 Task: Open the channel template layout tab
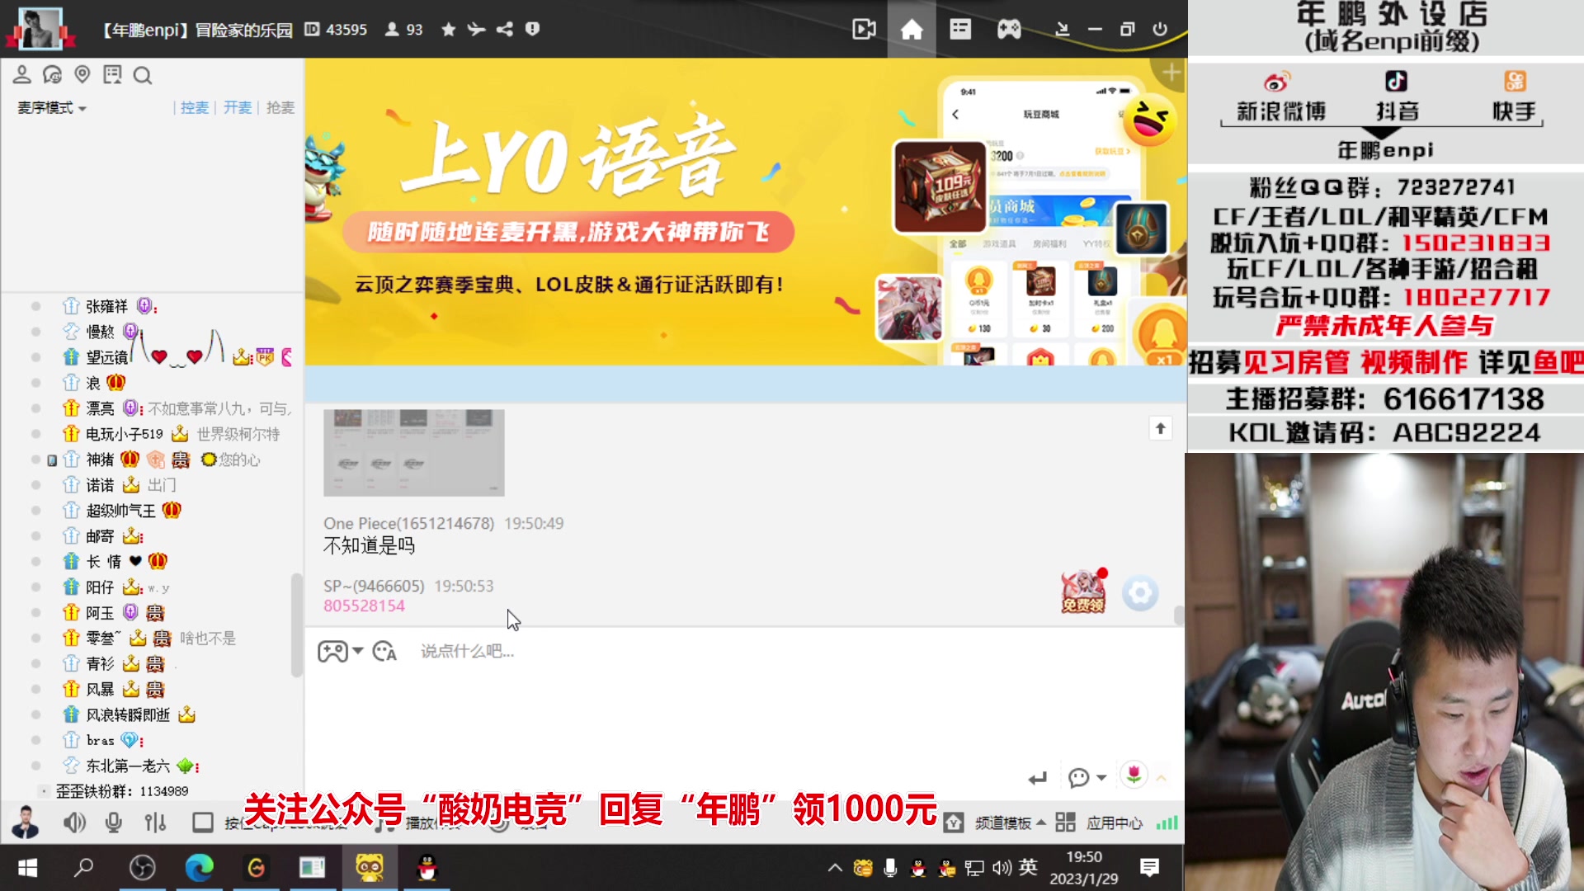960,30
